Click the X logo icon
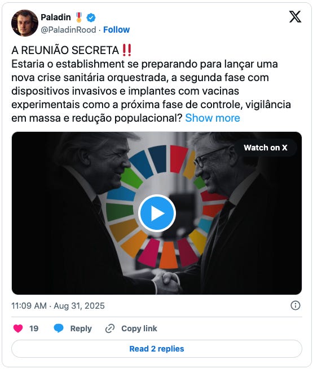This screenshot has height=369, width=313. (x=295, y=17)
